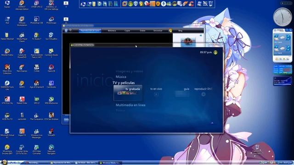
Task: Launch Camtasia Studio 7 shortcut
Action: click(51, 53)
